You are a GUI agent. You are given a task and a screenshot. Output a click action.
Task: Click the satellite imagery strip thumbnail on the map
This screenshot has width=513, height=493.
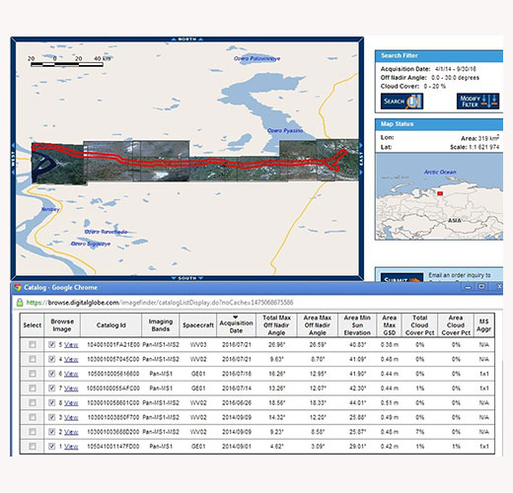point(195,162)
